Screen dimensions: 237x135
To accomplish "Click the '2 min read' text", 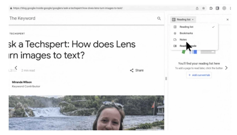I will tap(28, 70).
